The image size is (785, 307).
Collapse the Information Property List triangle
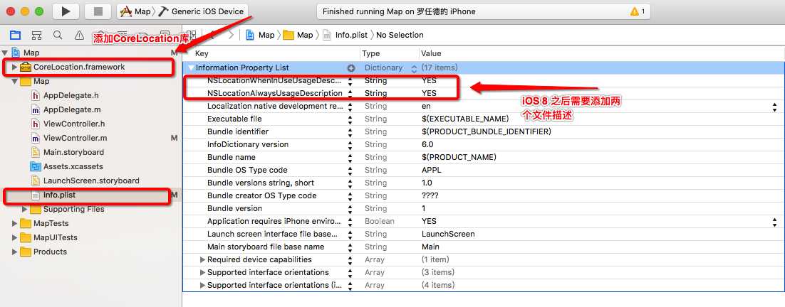click(191, 68)
